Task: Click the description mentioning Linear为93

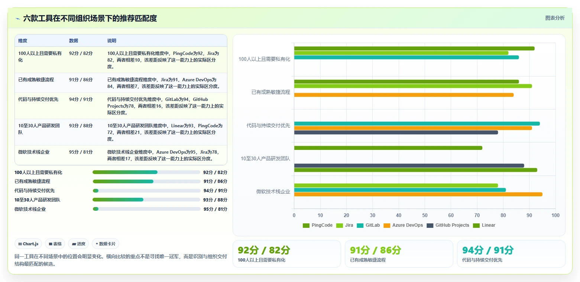Action: point(165,132)
